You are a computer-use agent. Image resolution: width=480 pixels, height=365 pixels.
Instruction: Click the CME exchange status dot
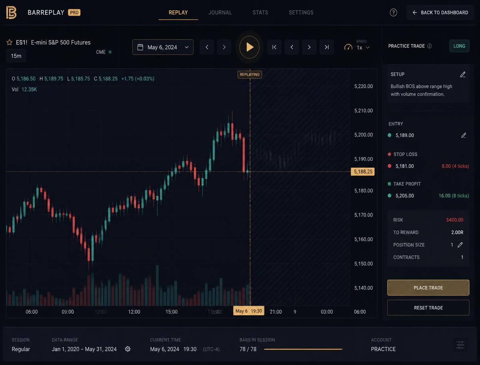click(110, 52)
